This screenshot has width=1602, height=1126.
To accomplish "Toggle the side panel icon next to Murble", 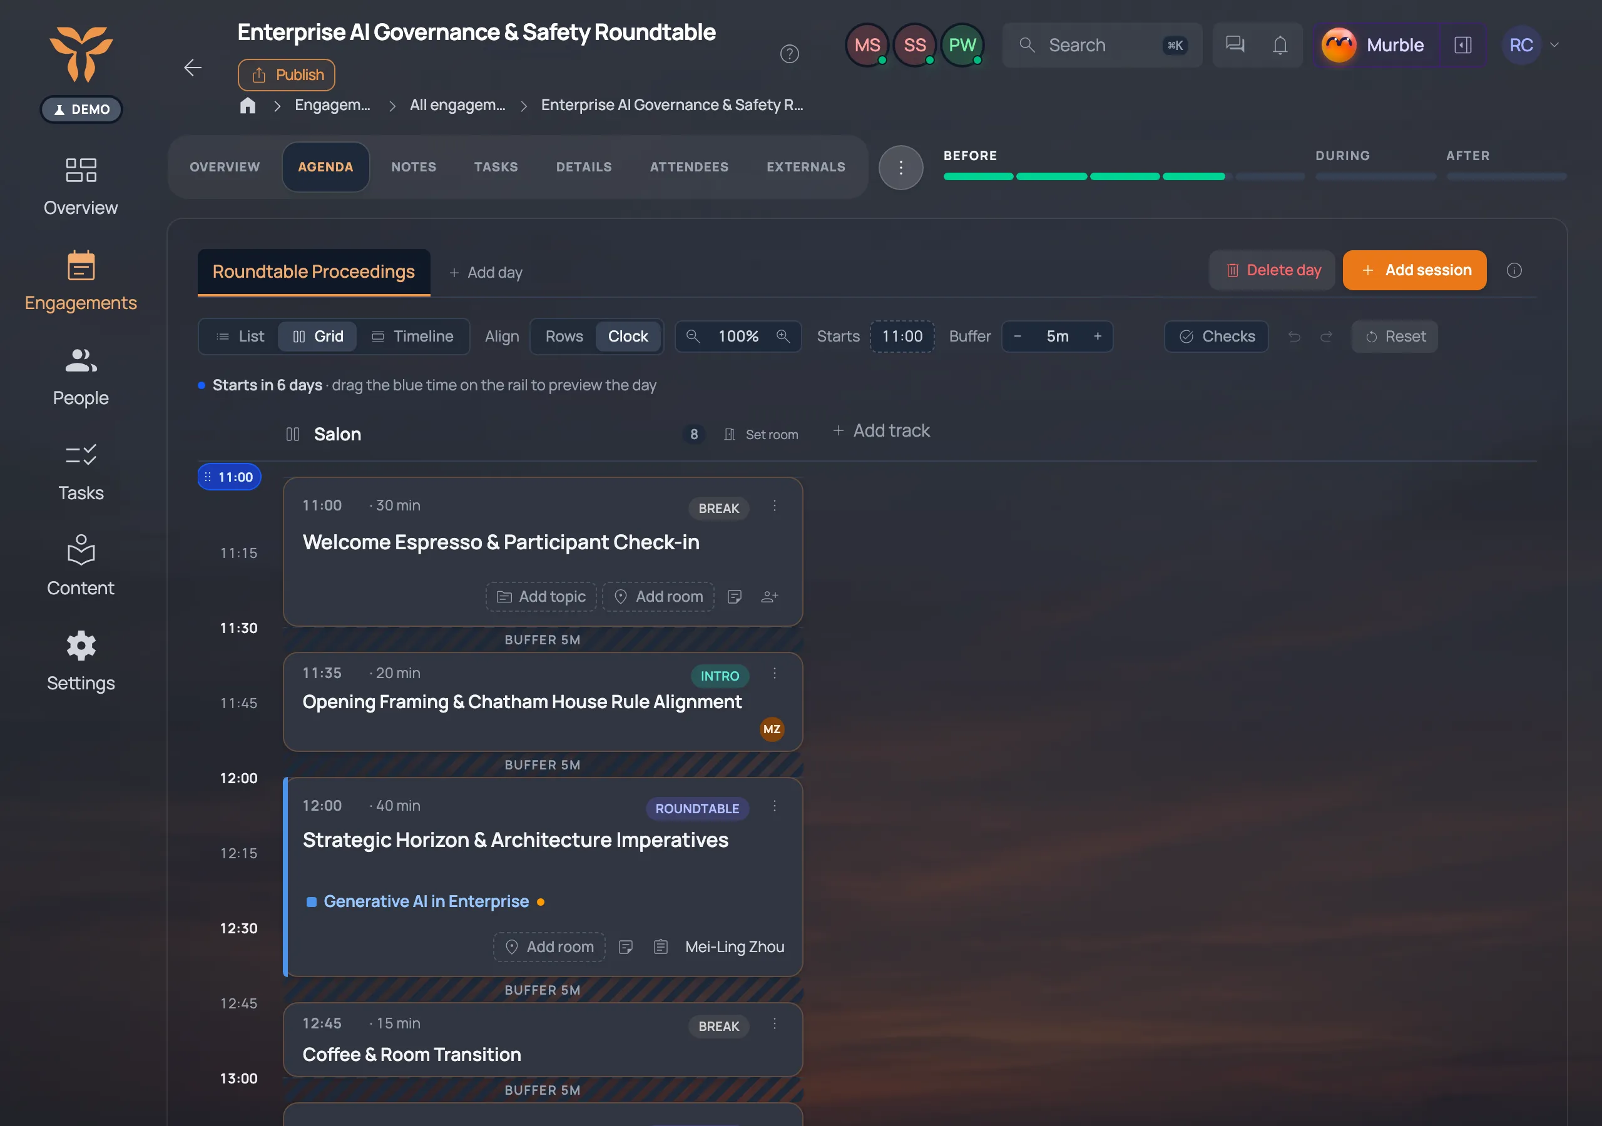I will click(x=1462, y=45).
